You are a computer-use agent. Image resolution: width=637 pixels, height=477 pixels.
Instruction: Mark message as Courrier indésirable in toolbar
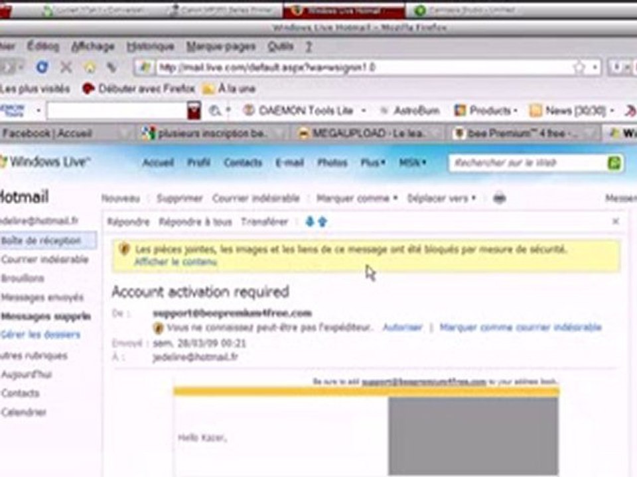pyautogui.click(x=256, y=198)
